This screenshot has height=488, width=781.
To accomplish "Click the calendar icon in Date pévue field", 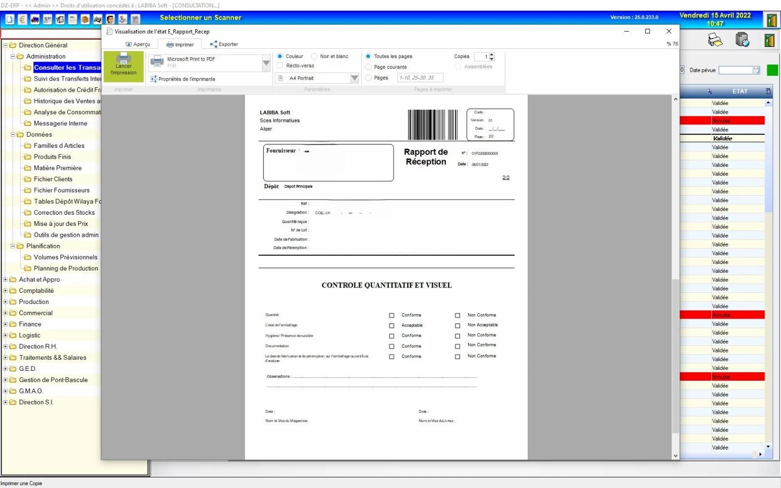I will 756,70.
